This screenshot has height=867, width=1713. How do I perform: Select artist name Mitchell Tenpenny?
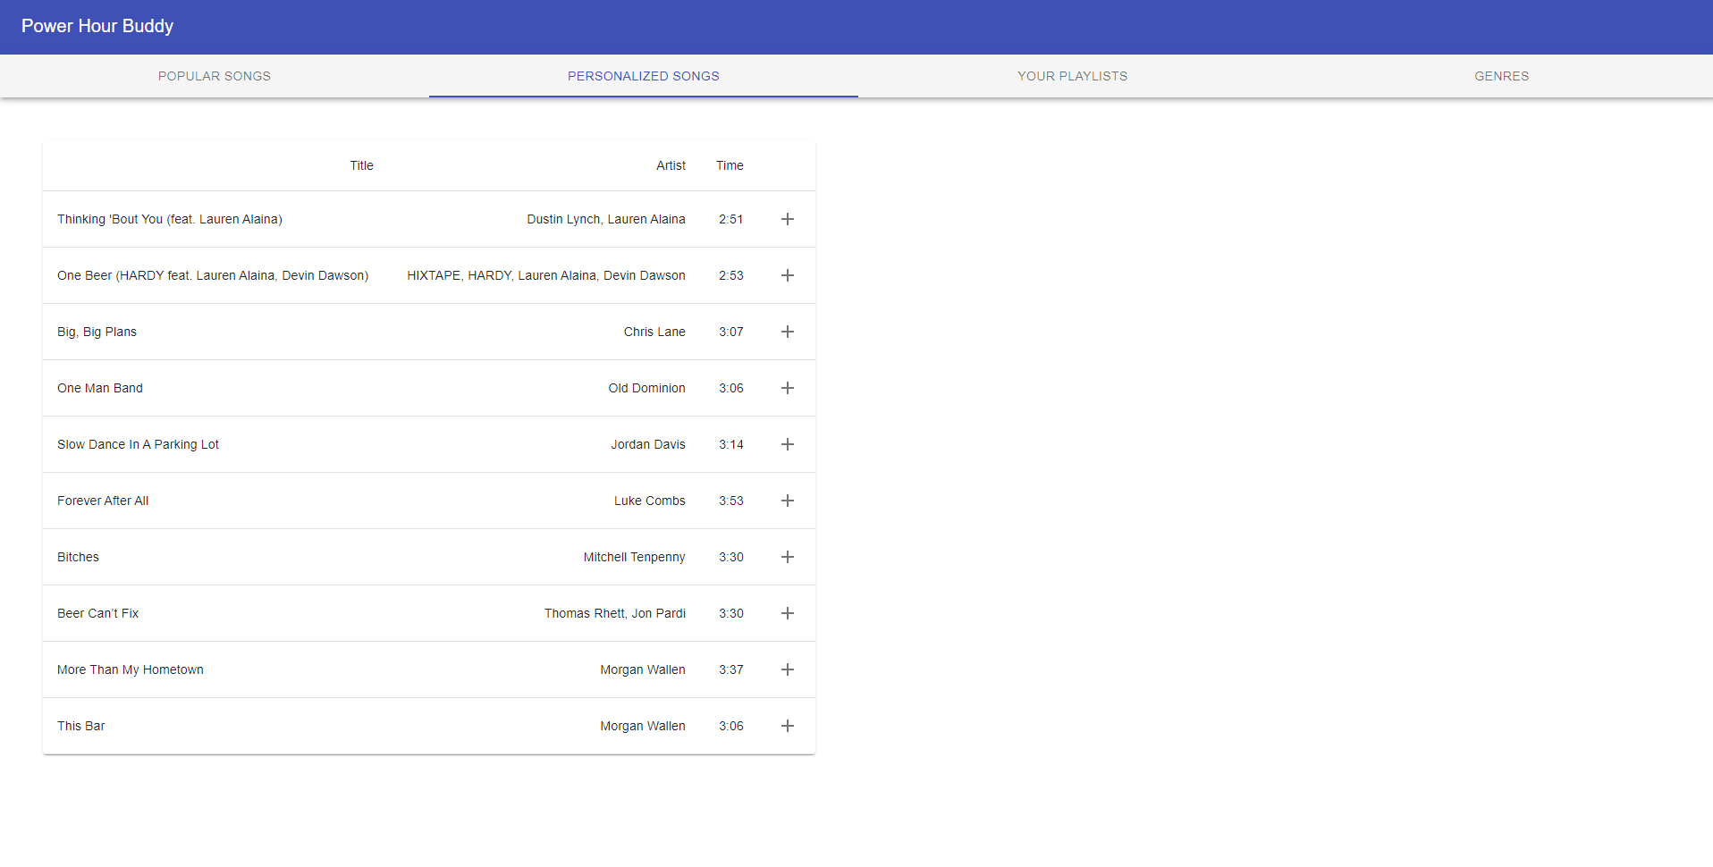click(x=635, y=557)
